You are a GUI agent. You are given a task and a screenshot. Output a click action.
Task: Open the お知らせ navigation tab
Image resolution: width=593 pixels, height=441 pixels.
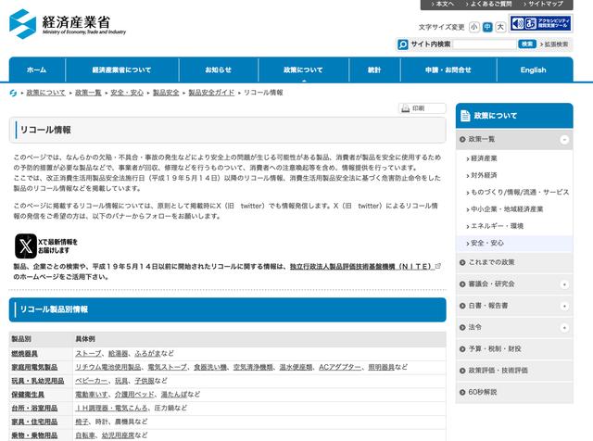219,69
